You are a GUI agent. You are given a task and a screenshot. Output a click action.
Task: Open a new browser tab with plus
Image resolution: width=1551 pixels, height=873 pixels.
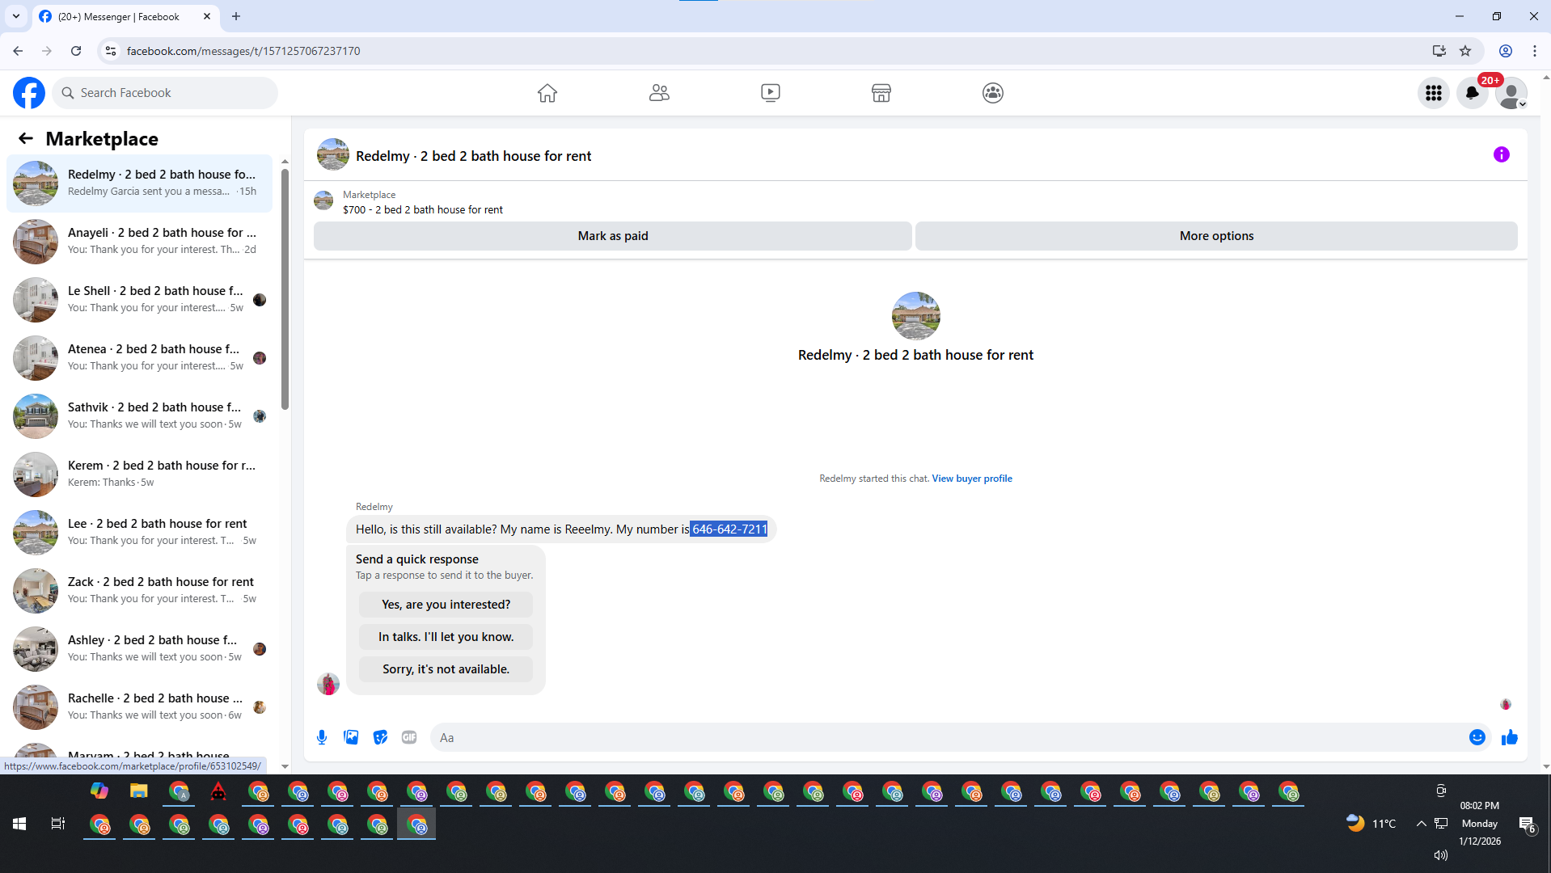click(236, 16)
